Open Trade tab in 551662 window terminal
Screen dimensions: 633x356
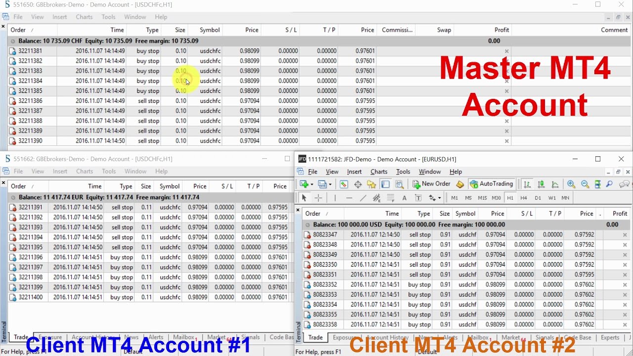[21, 337]
